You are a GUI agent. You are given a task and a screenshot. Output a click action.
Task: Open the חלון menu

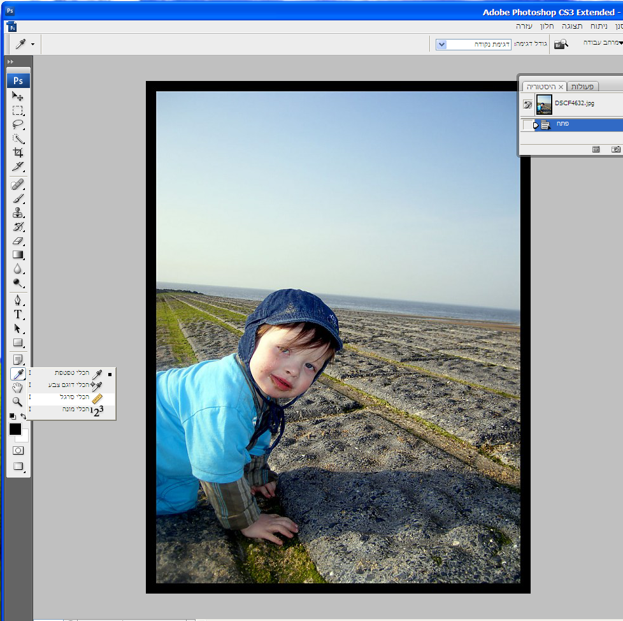547,26
